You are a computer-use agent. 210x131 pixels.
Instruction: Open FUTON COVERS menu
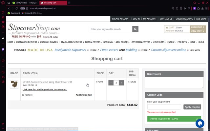(93, 42)
